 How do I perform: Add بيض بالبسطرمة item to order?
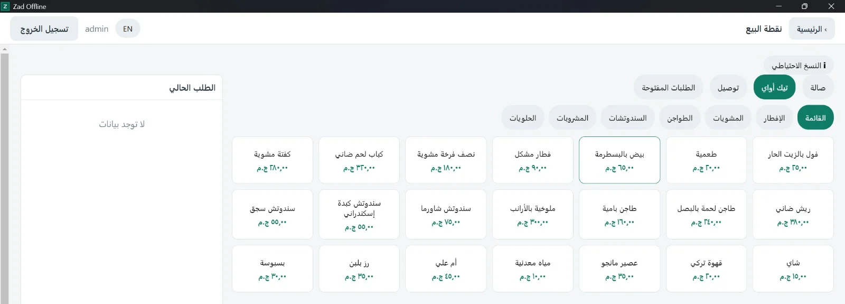619,160
